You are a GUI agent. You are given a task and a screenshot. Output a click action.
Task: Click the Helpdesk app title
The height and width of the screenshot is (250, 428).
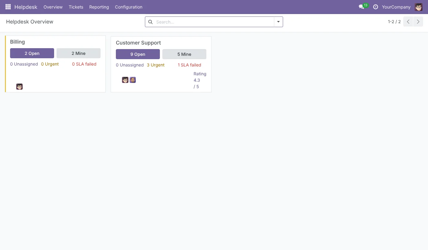tap(26, 7)
